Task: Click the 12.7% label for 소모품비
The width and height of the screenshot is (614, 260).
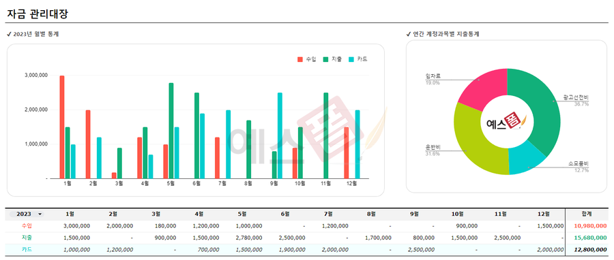Action: pos(581,170)
